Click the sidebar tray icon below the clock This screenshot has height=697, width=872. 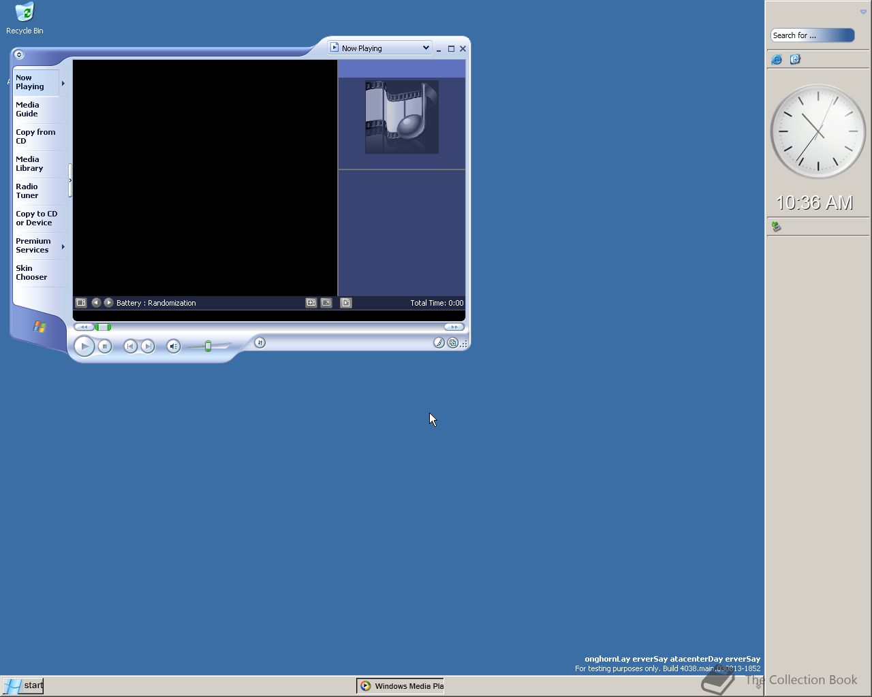(776, 227)
